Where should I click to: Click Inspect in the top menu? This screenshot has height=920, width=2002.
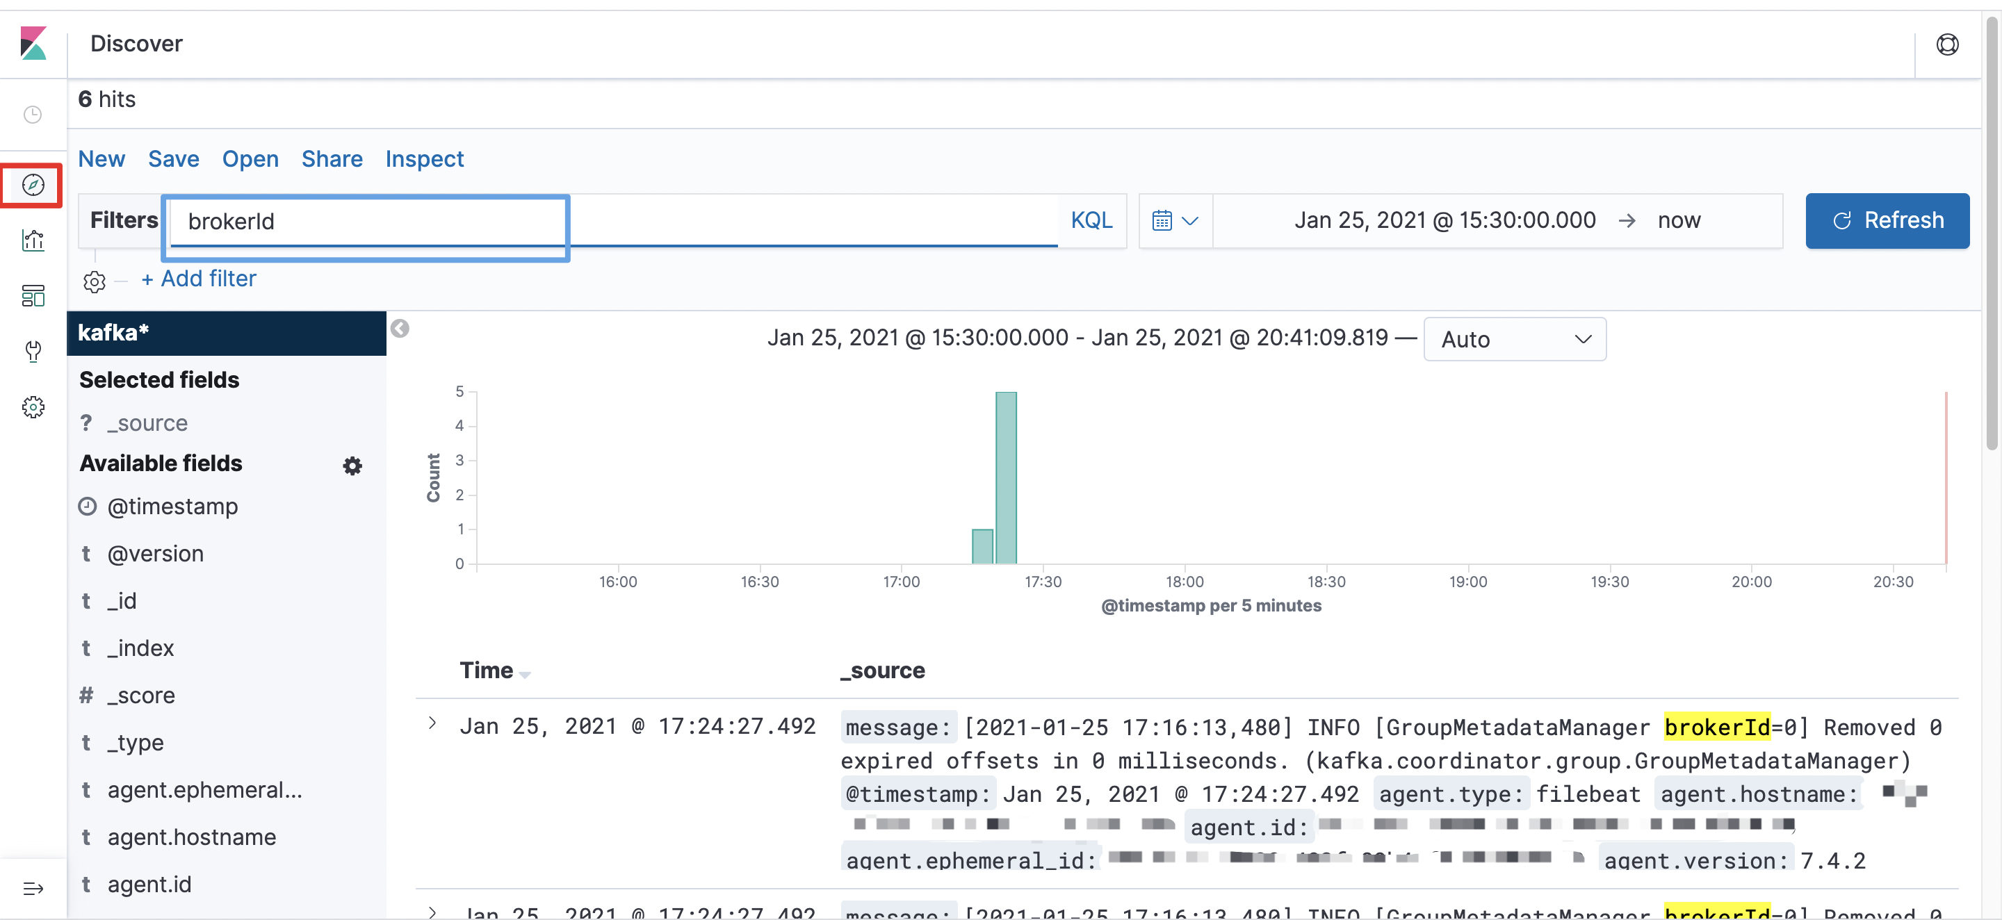click(x=424, y=158)
